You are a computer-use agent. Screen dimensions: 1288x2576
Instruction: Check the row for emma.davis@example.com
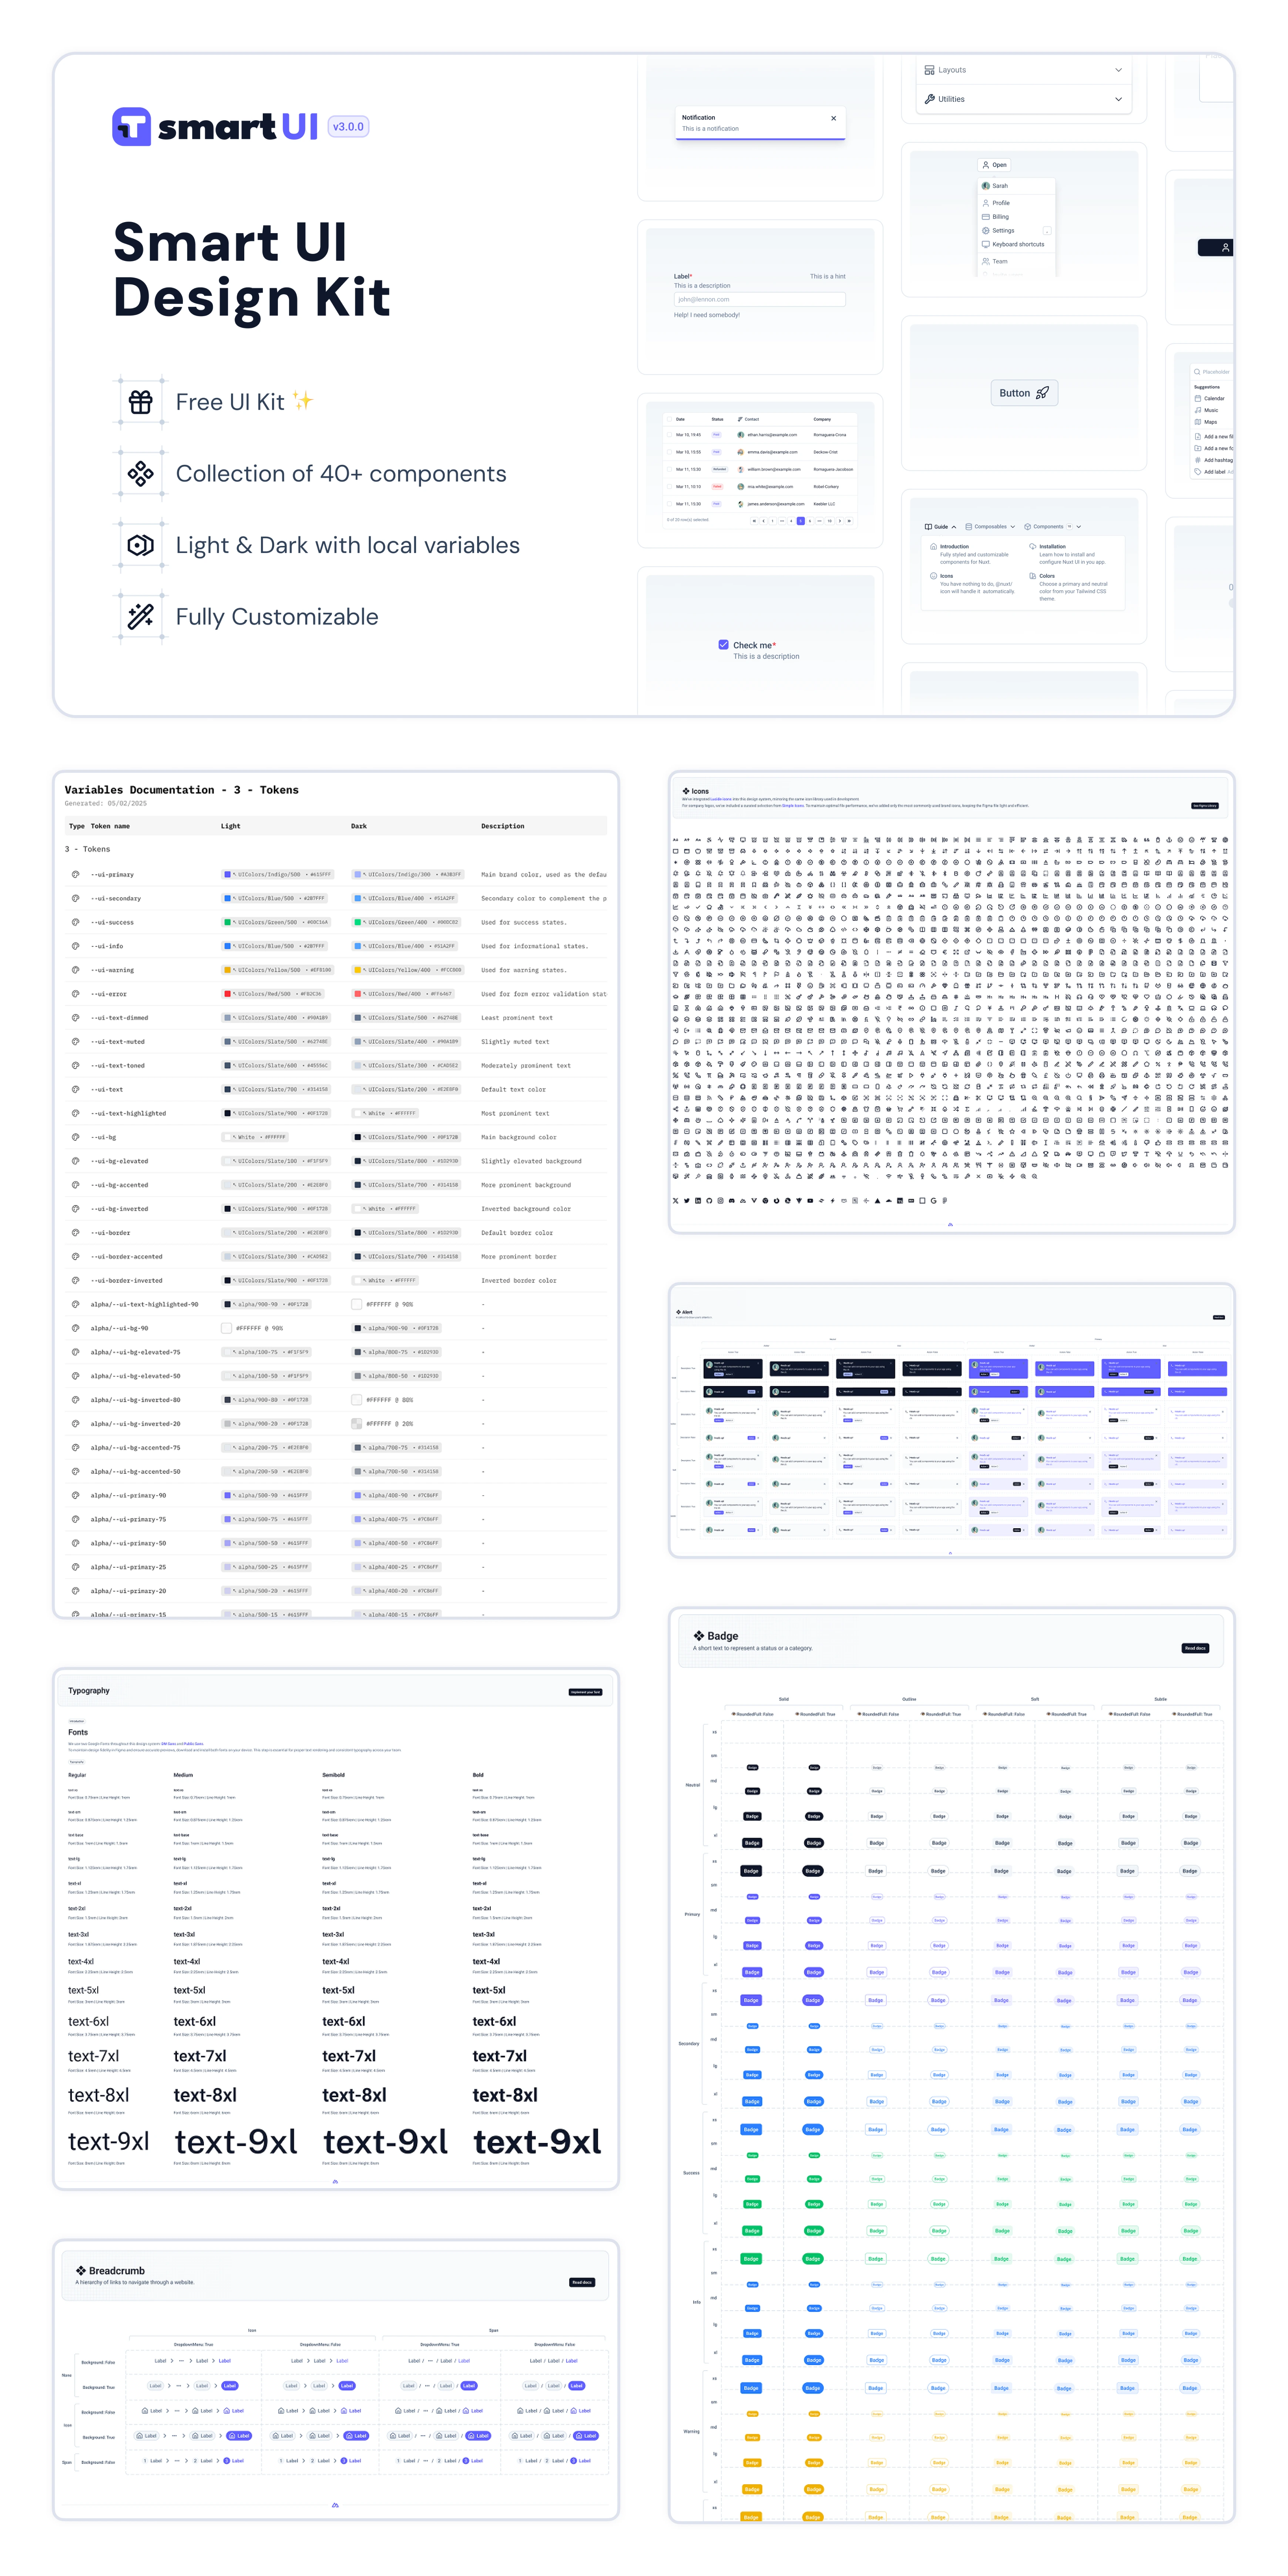(669, 452)
